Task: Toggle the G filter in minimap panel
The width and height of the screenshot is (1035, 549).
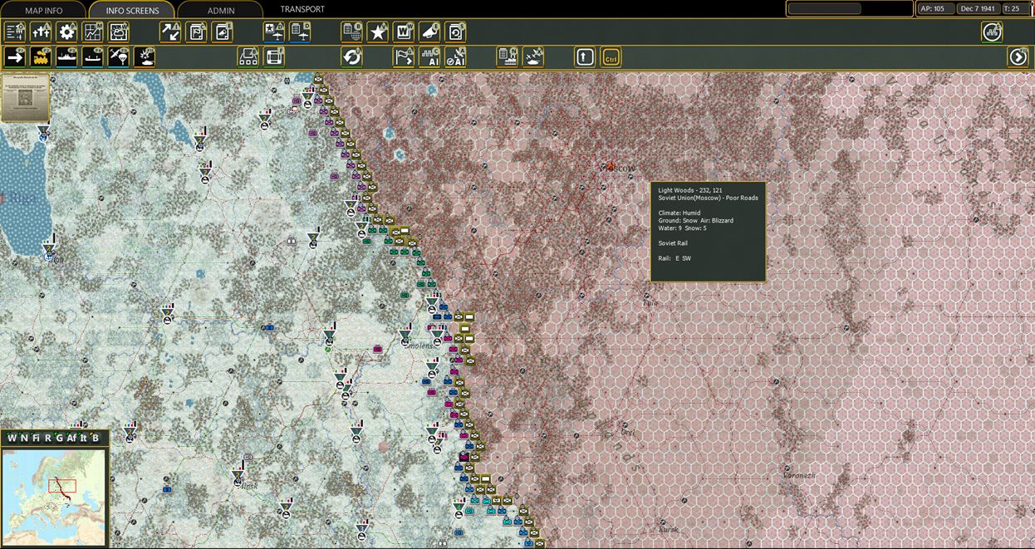Action: click(59, 438)
